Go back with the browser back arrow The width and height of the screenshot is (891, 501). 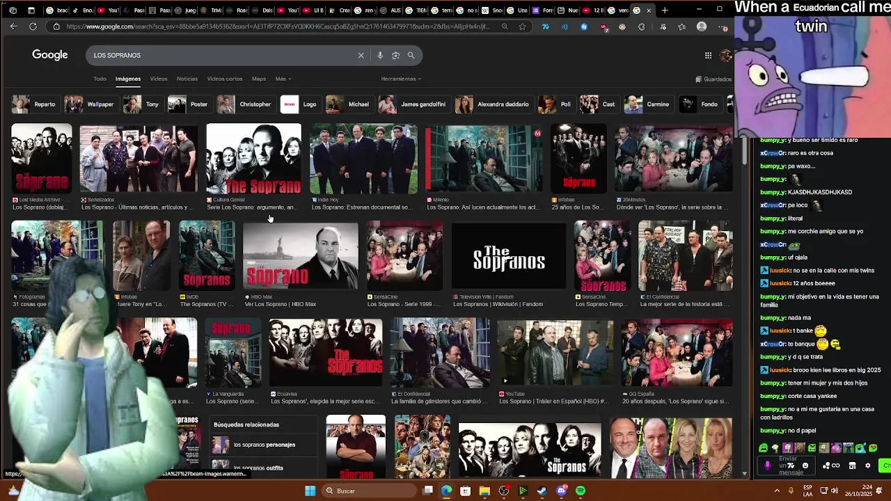[x=13, y=26]
